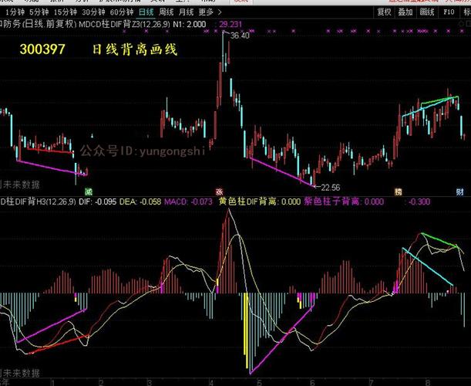Click the diamond icon below toolbar
The width and height of the screenshot is (471, 386).
(x=461, y=24)
